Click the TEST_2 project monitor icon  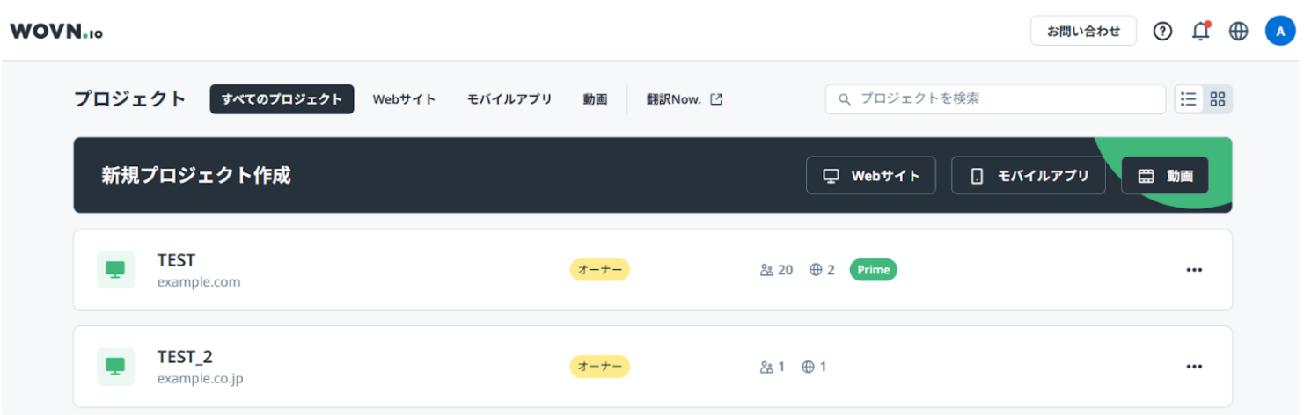point(115,367)
